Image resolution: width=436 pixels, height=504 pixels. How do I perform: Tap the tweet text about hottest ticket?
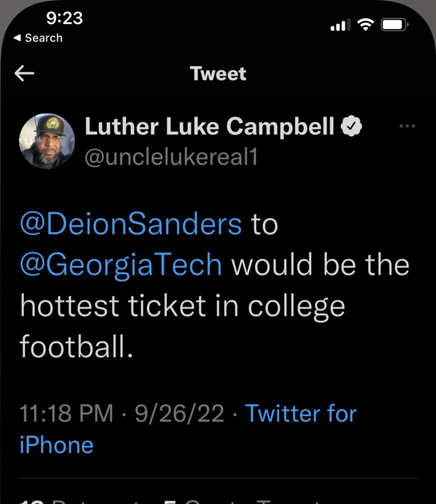[x=182, y=307]
